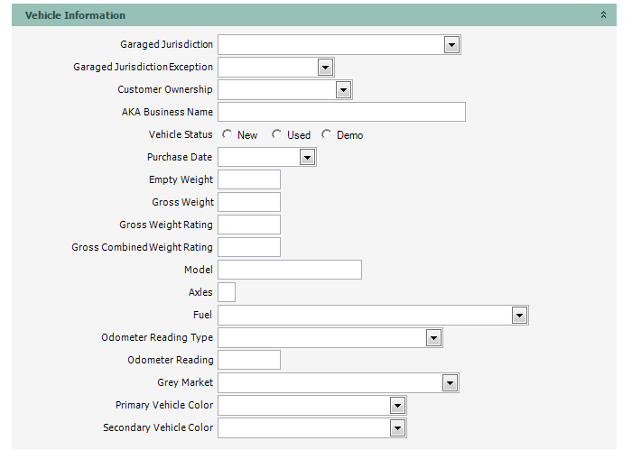Focus the Axles input box

tap(227, 292)
